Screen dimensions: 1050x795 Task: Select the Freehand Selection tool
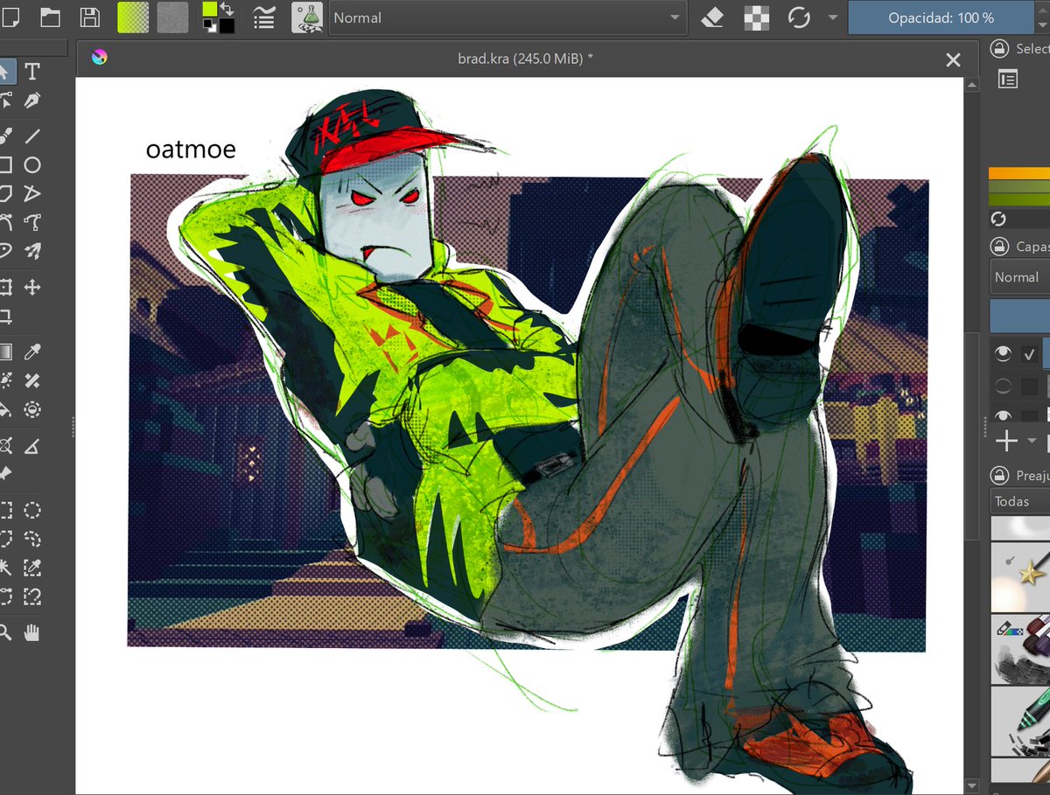pos(32,539)
